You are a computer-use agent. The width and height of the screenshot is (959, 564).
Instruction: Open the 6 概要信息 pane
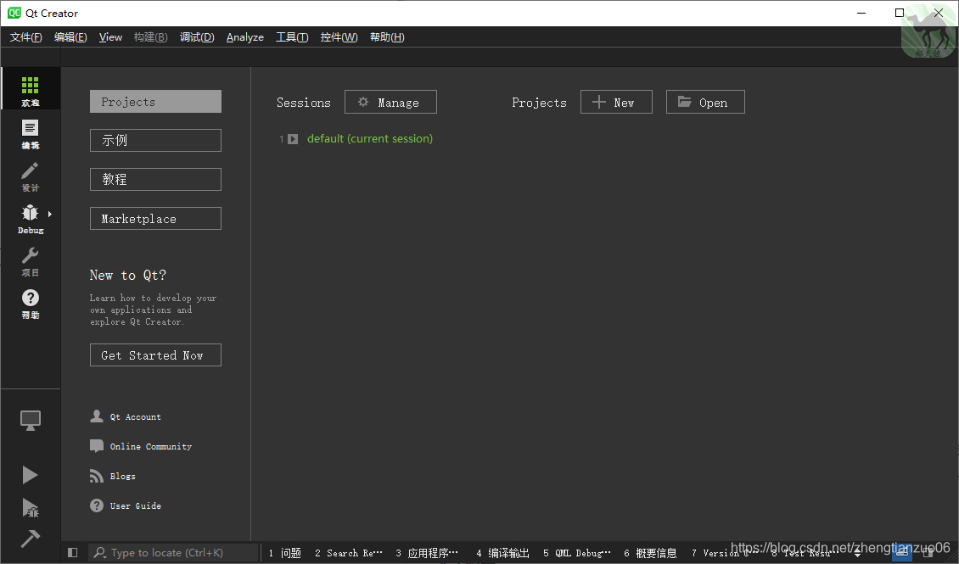click(650, 553)
